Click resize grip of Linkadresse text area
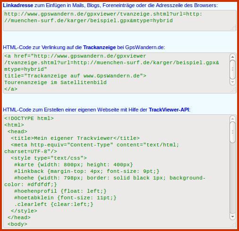239x231 pixels. pyautogui.click(x=234, y=28)
